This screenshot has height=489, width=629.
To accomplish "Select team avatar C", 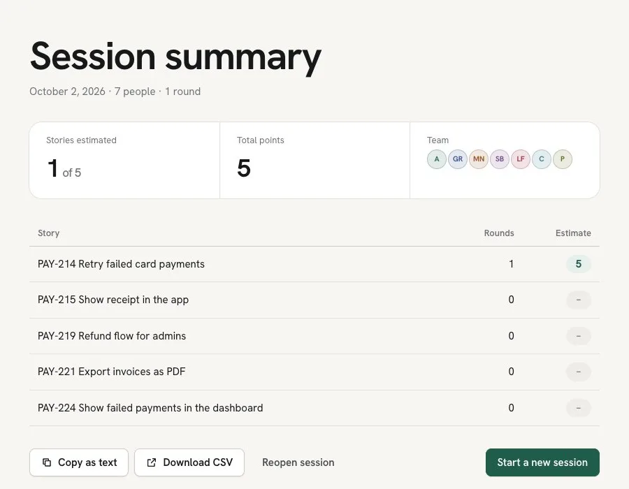I will 542,159.
